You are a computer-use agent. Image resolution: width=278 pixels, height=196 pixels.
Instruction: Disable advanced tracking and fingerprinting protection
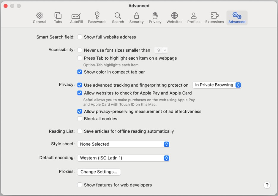tap(80, 85)
